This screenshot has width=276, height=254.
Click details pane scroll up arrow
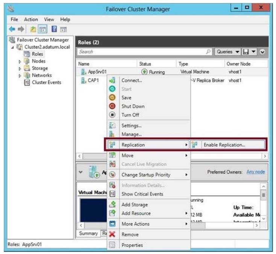click(264, 186)
